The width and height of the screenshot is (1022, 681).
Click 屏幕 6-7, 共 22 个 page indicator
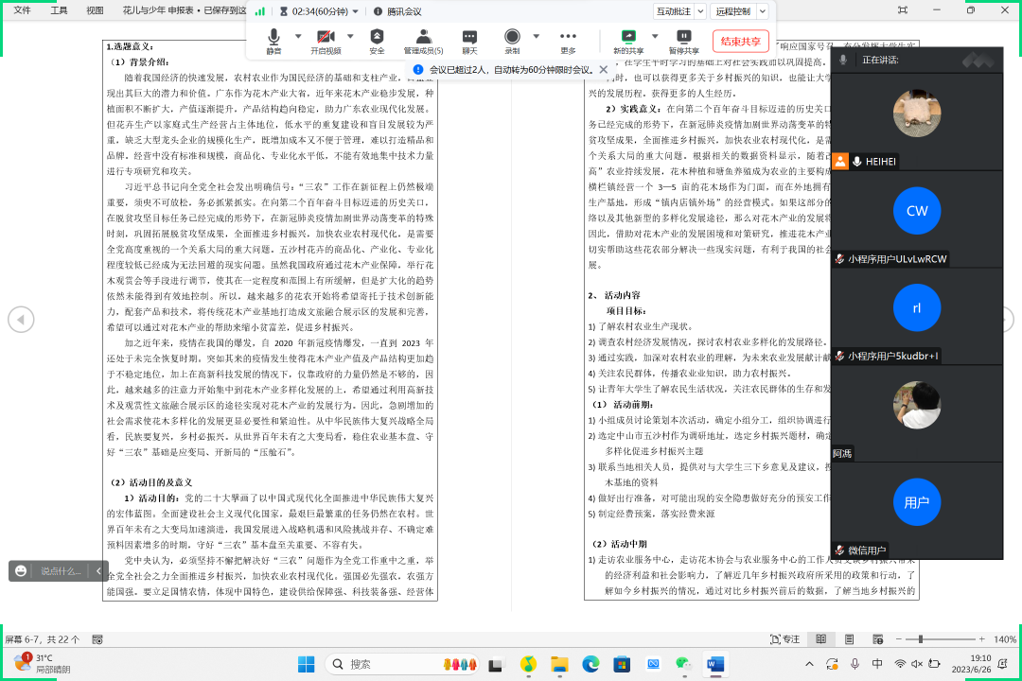click(43, 639)
